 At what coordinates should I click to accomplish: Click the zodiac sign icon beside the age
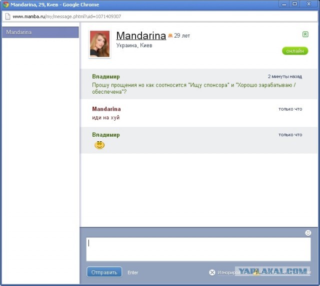click(x=170, y=36)
